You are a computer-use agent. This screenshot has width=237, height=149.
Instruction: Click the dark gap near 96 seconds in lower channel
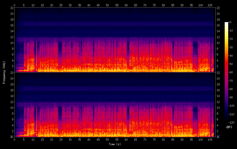pyautogui.click(x=195, y=118)
